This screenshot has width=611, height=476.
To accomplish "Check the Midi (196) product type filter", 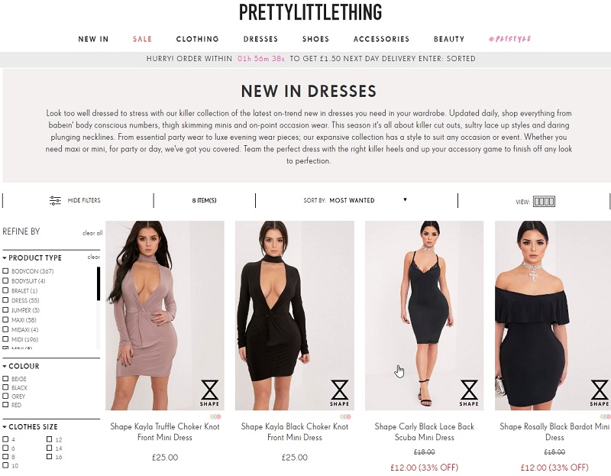I will pos(5,338).
